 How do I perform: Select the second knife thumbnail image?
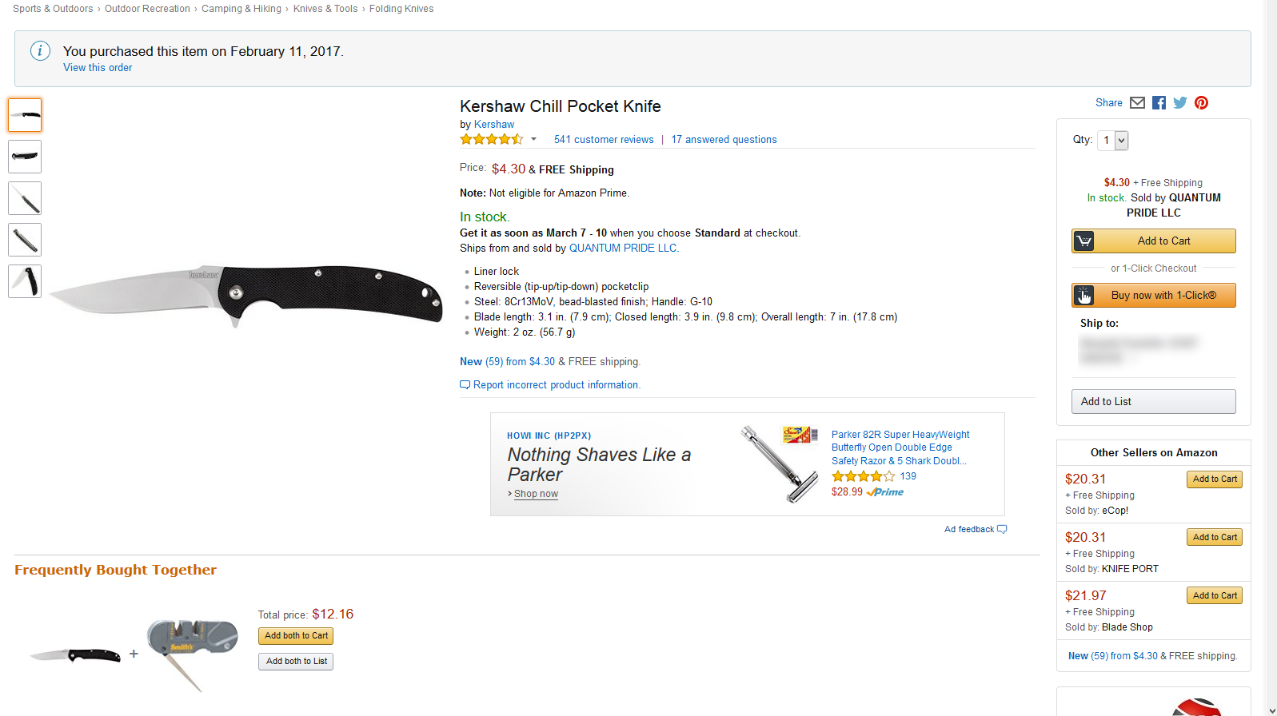pos(25,157)
